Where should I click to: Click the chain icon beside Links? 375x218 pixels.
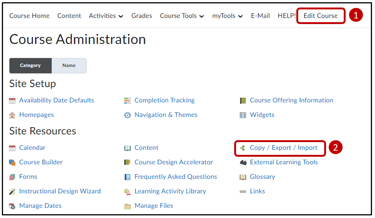243,192
